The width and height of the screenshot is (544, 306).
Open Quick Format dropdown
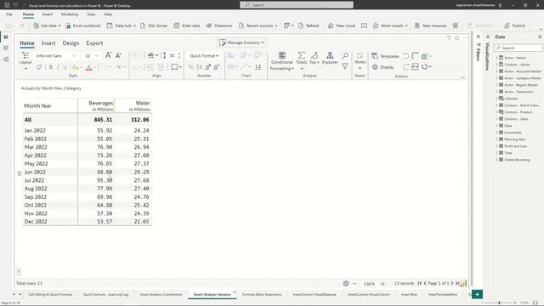tap(204, 55)
